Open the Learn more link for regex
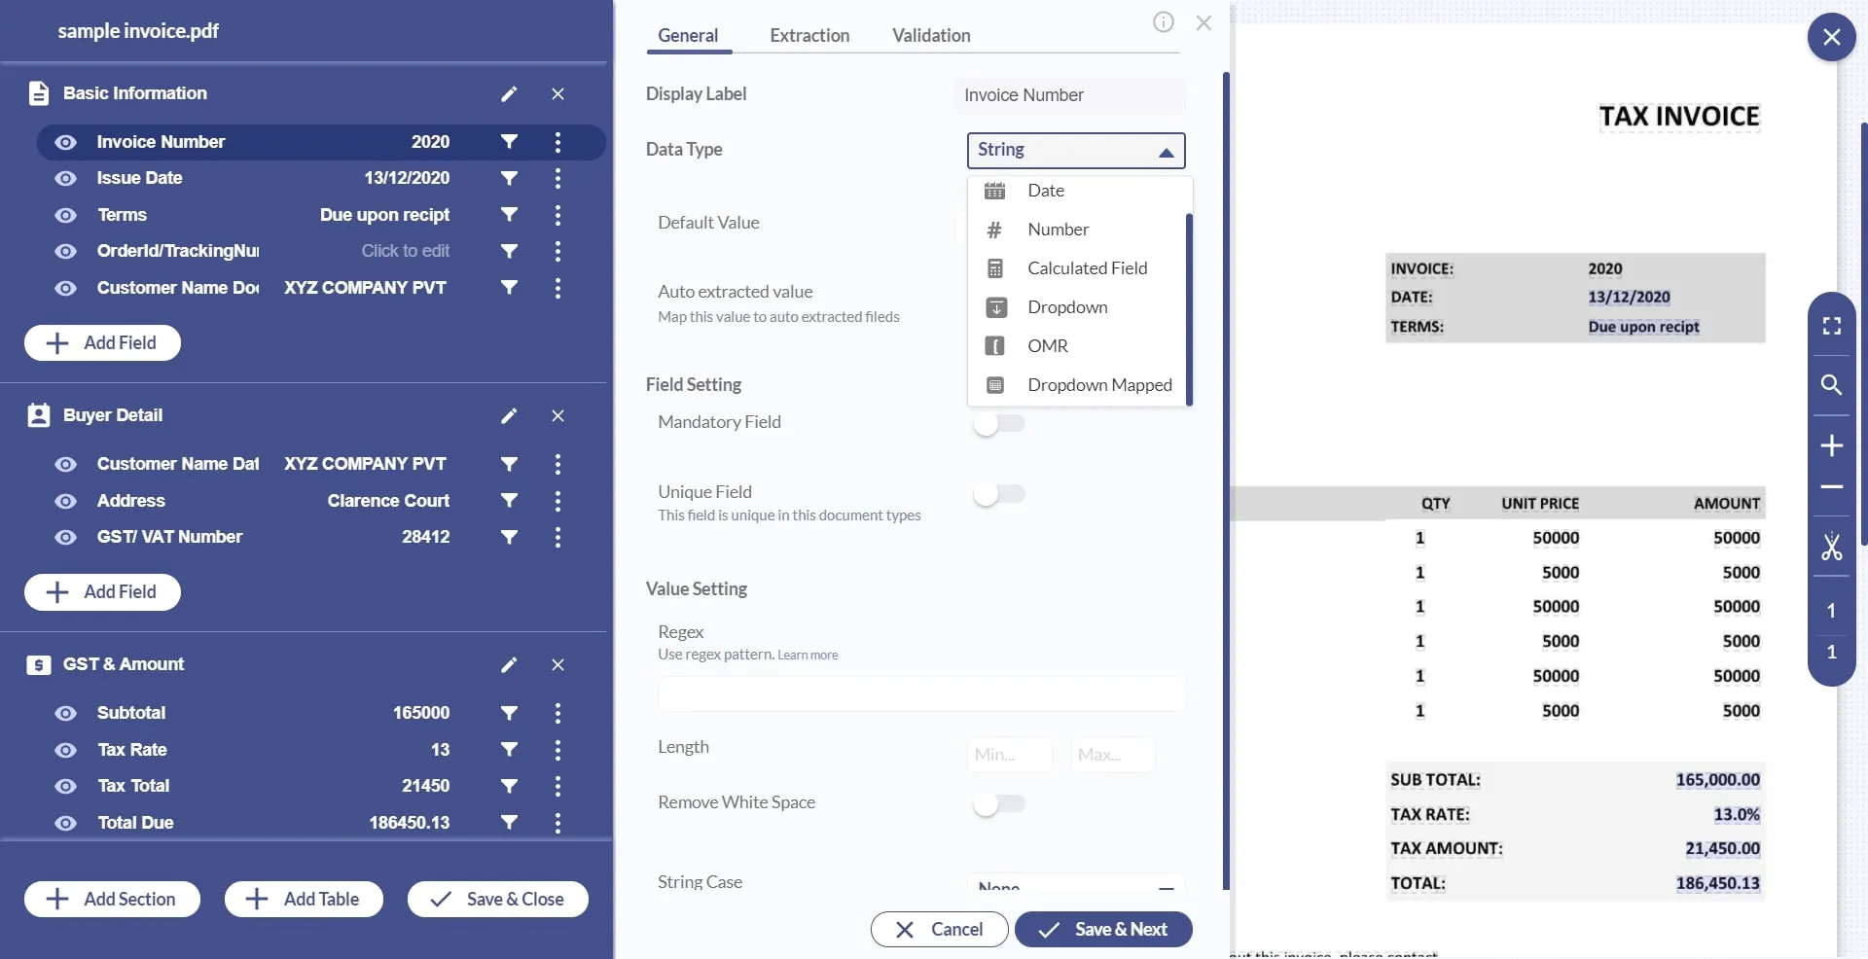Viewport: 1868px width, 959px height. click(808, 656)
